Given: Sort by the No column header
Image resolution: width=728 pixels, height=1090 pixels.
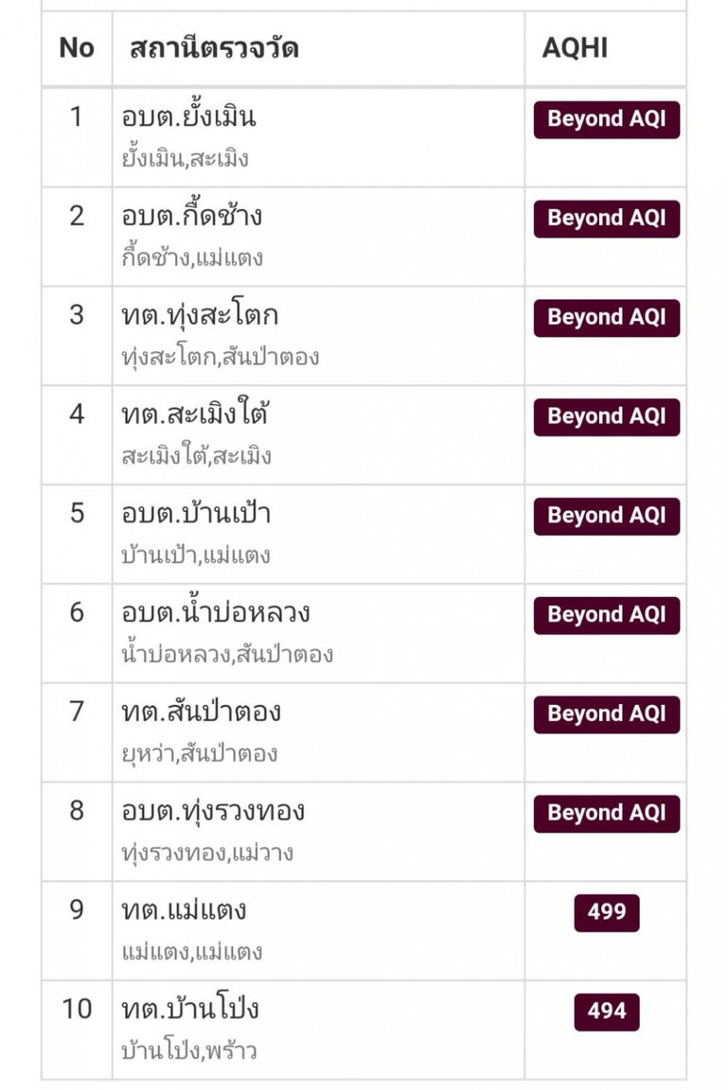Looking at the screenshot, I should [77, 48].
